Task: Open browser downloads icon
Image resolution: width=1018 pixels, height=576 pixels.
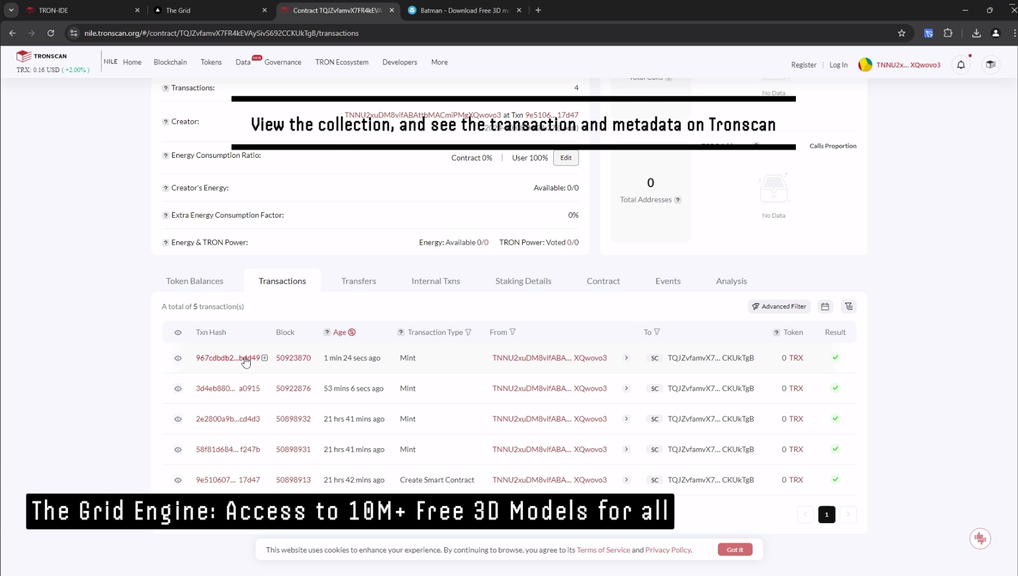Action: [976, 33]
